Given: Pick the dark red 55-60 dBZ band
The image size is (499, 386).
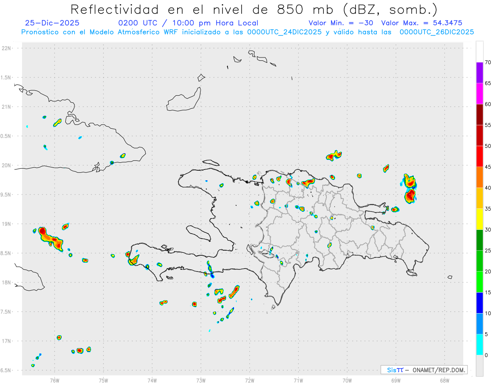Looking at the screenshot, I should click(479, 115).
